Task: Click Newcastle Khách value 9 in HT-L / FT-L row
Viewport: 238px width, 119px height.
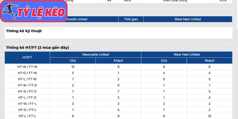Action: point(118,116)
